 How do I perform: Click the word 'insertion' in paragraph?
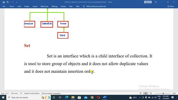pyautogui.click(x=75, y=71)
